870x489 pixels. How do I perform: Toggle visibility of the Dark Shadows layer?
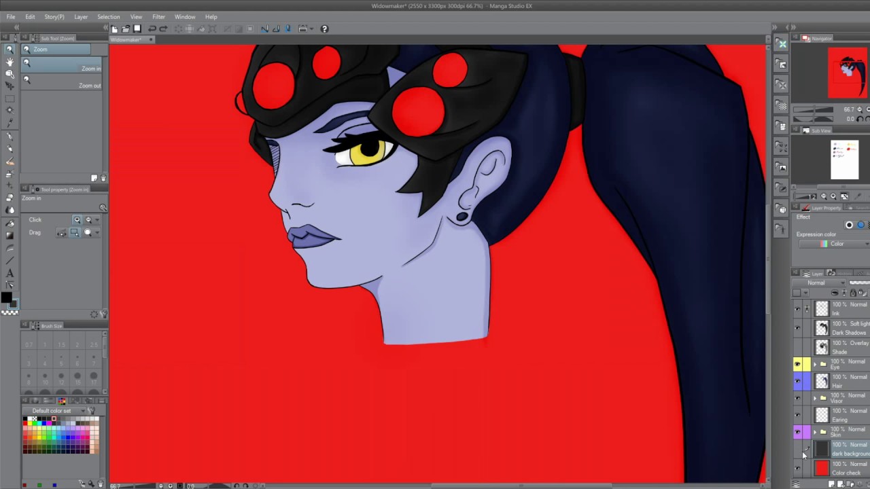coord(797,328)
